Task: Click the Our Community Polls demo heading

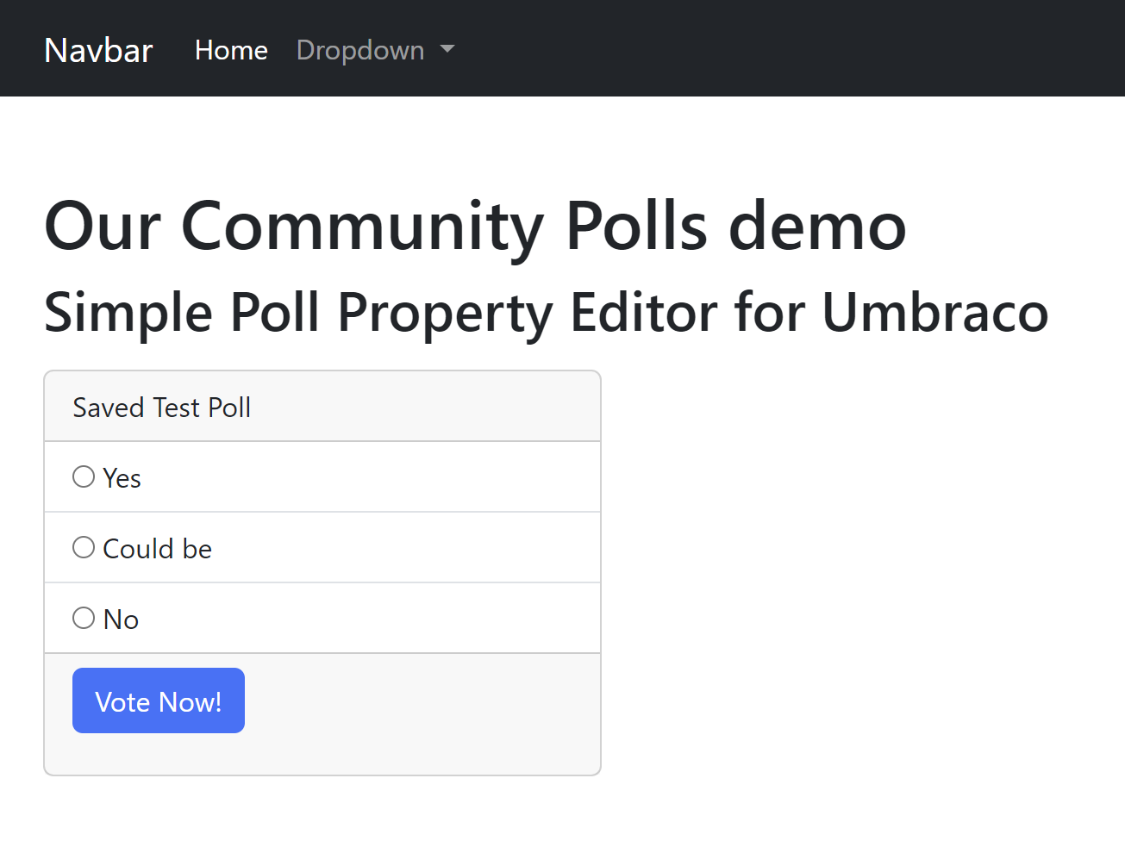Action: (x=475, y=226)
